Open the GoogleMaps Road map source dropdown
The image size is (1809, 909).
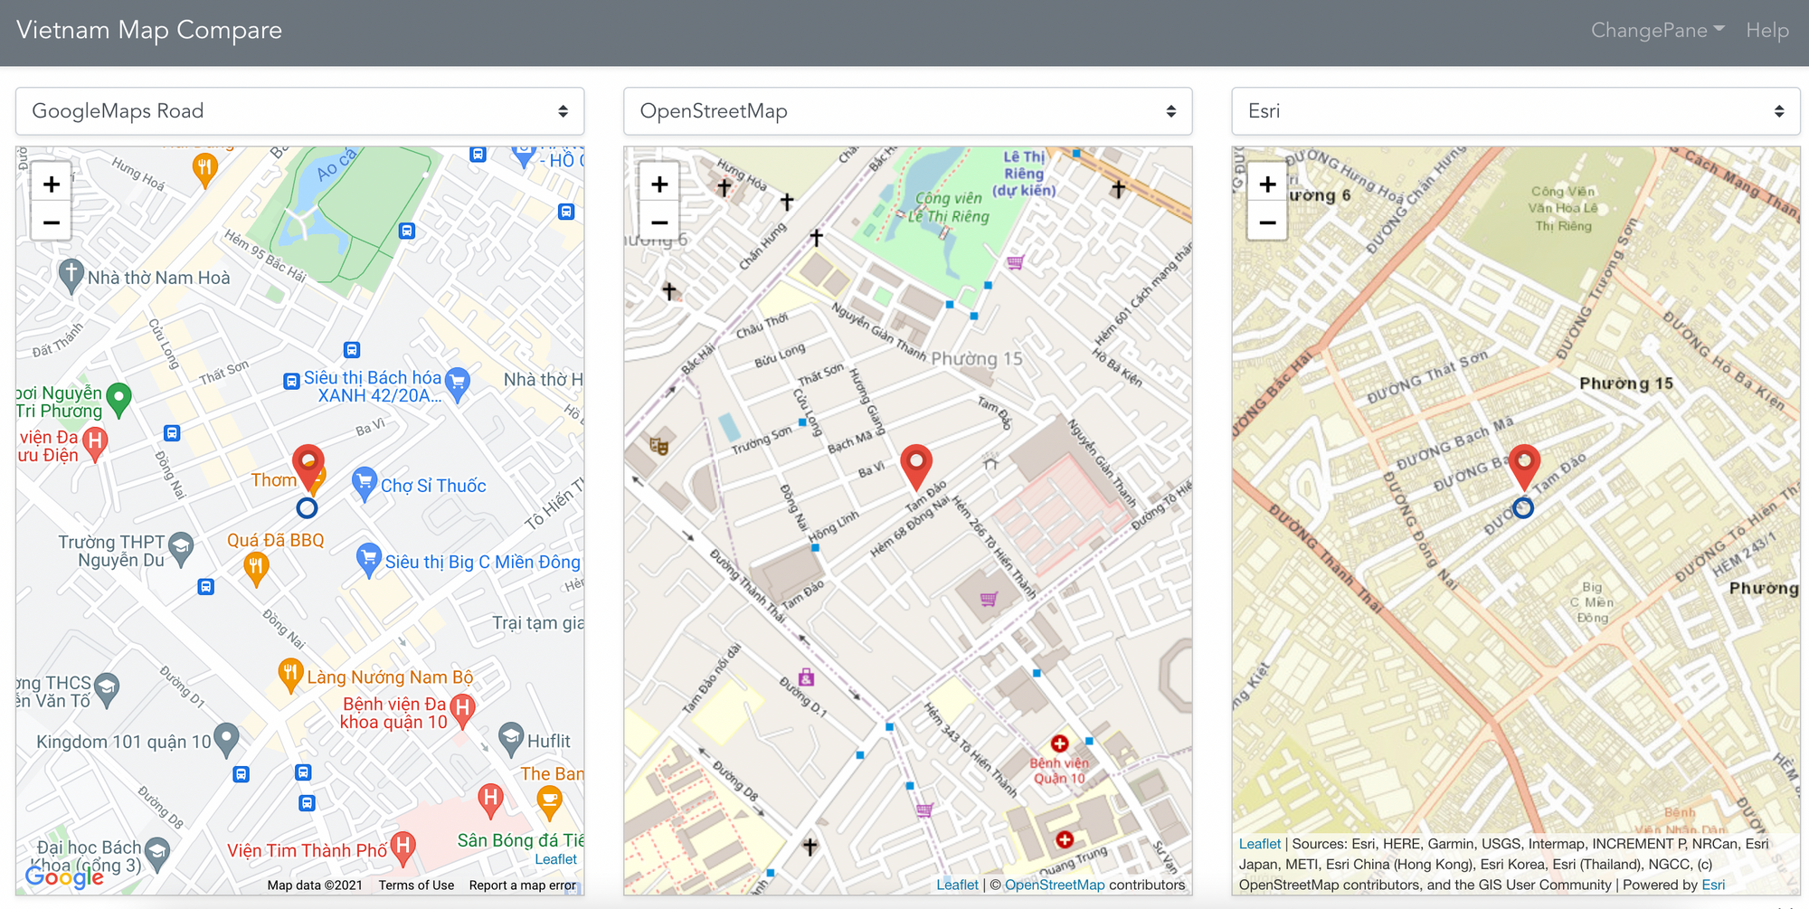point(299,111)
